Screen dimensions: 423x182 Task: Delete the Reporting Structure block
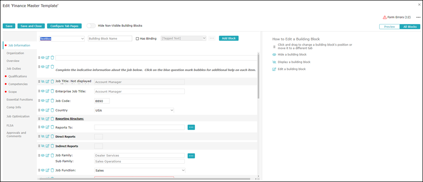[x=52, y=119]
